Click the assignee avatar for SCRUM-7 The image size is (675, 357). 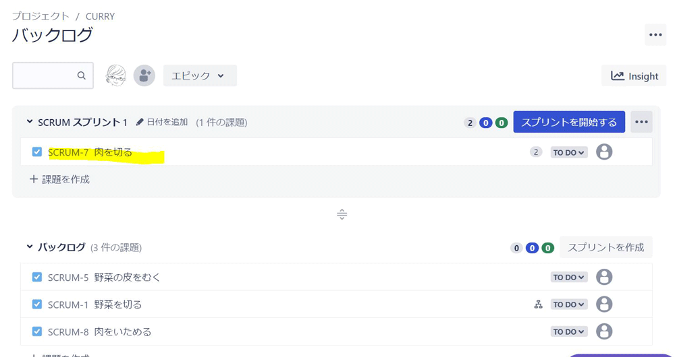tap(604, 152)
